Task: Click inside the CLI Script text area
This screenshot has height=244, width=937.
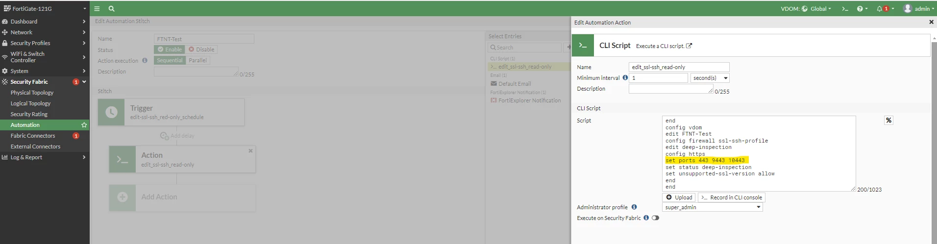Action: tap(759, 153)
